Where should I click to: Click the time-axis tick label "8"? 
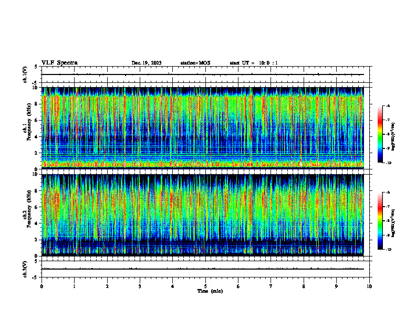[x=304, y=286]
